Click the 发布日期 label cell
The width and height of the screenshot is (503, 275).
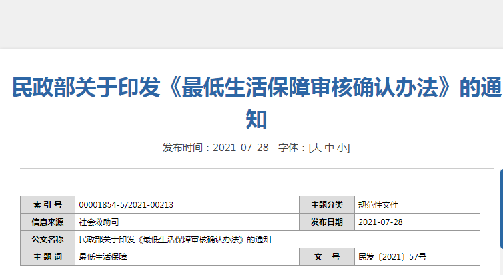point(327,222)
